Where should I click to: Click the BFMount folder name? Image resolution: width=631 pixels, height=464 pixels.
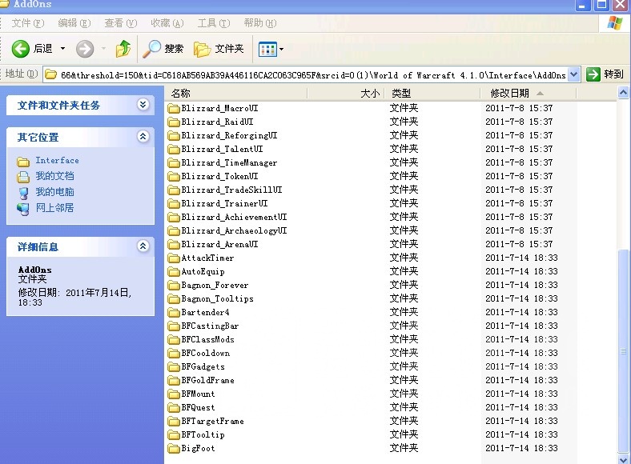click(198, 394)
